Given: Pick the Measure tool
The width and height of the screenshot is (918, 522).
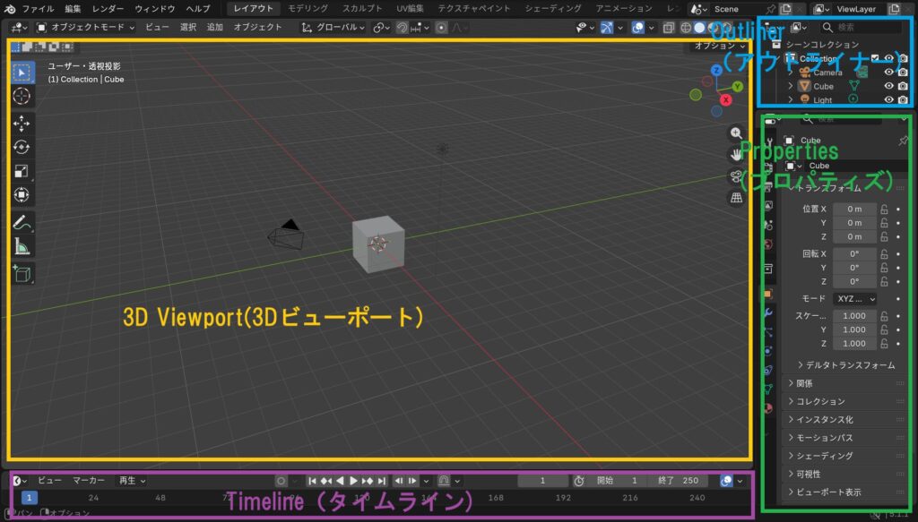Looking at the screenshot, I should [x=22, y=246].
